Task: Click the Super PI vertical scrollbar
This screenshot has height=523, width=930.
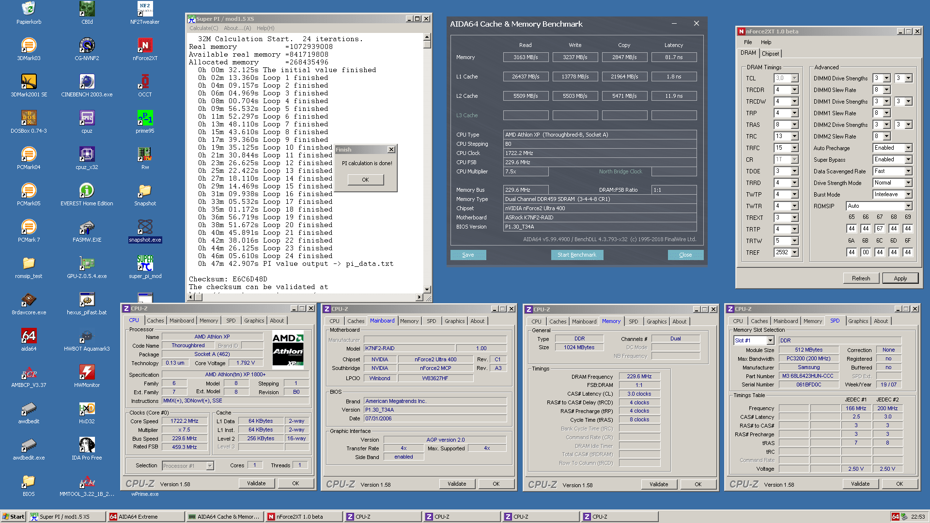Action: click(x=427, y=163)
